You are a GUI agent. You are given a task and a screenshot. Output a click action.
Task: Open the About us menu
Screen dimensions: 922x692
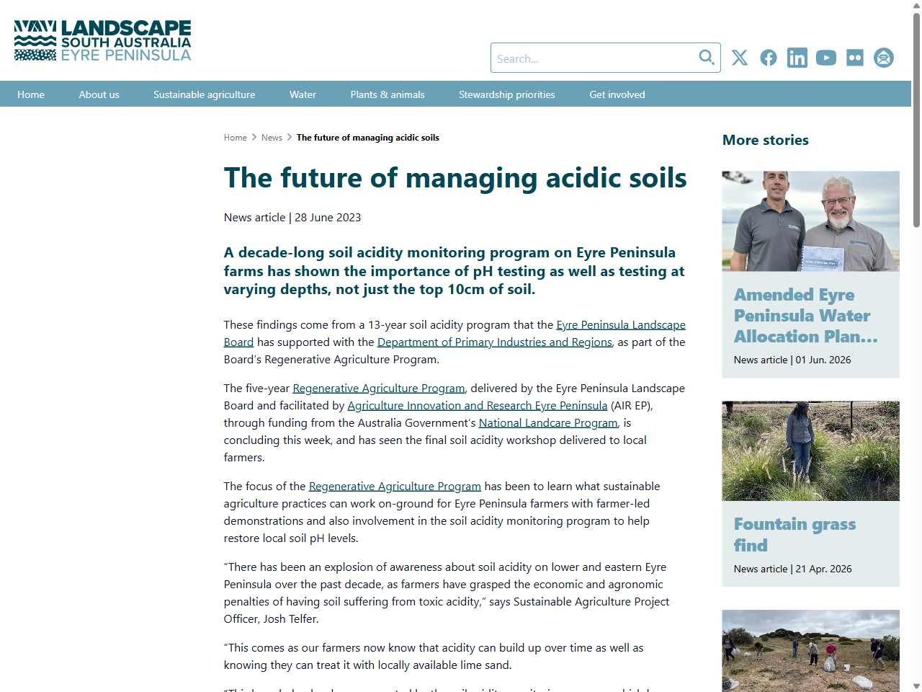(99, 94)
